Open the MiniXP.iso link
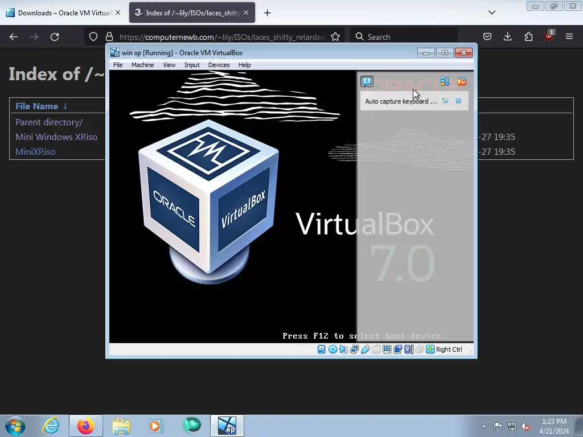The height and width of the screenshot is (437, 583). (x=35, y=151)
